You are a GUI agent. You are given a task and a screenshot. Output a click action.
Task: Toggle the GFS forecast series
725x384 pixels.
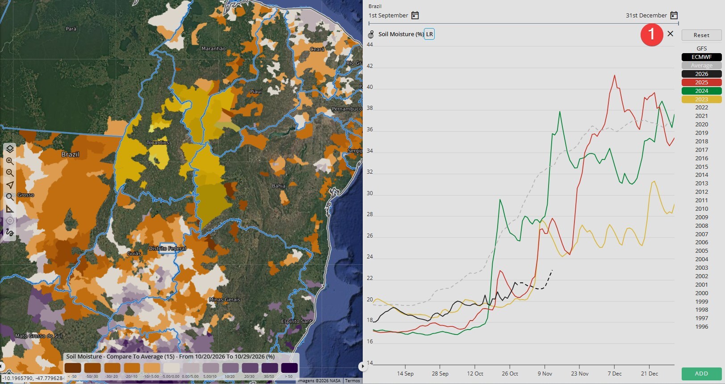point(701,49)
